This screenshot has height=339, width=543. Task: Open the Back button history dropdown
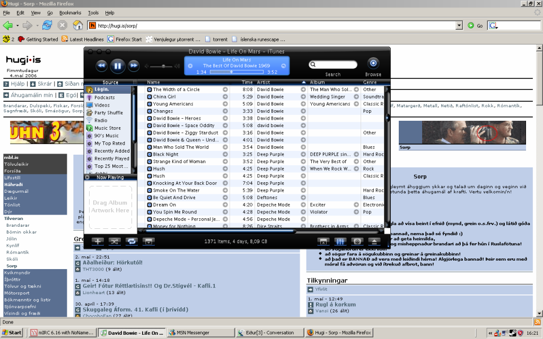coord(17,25)
